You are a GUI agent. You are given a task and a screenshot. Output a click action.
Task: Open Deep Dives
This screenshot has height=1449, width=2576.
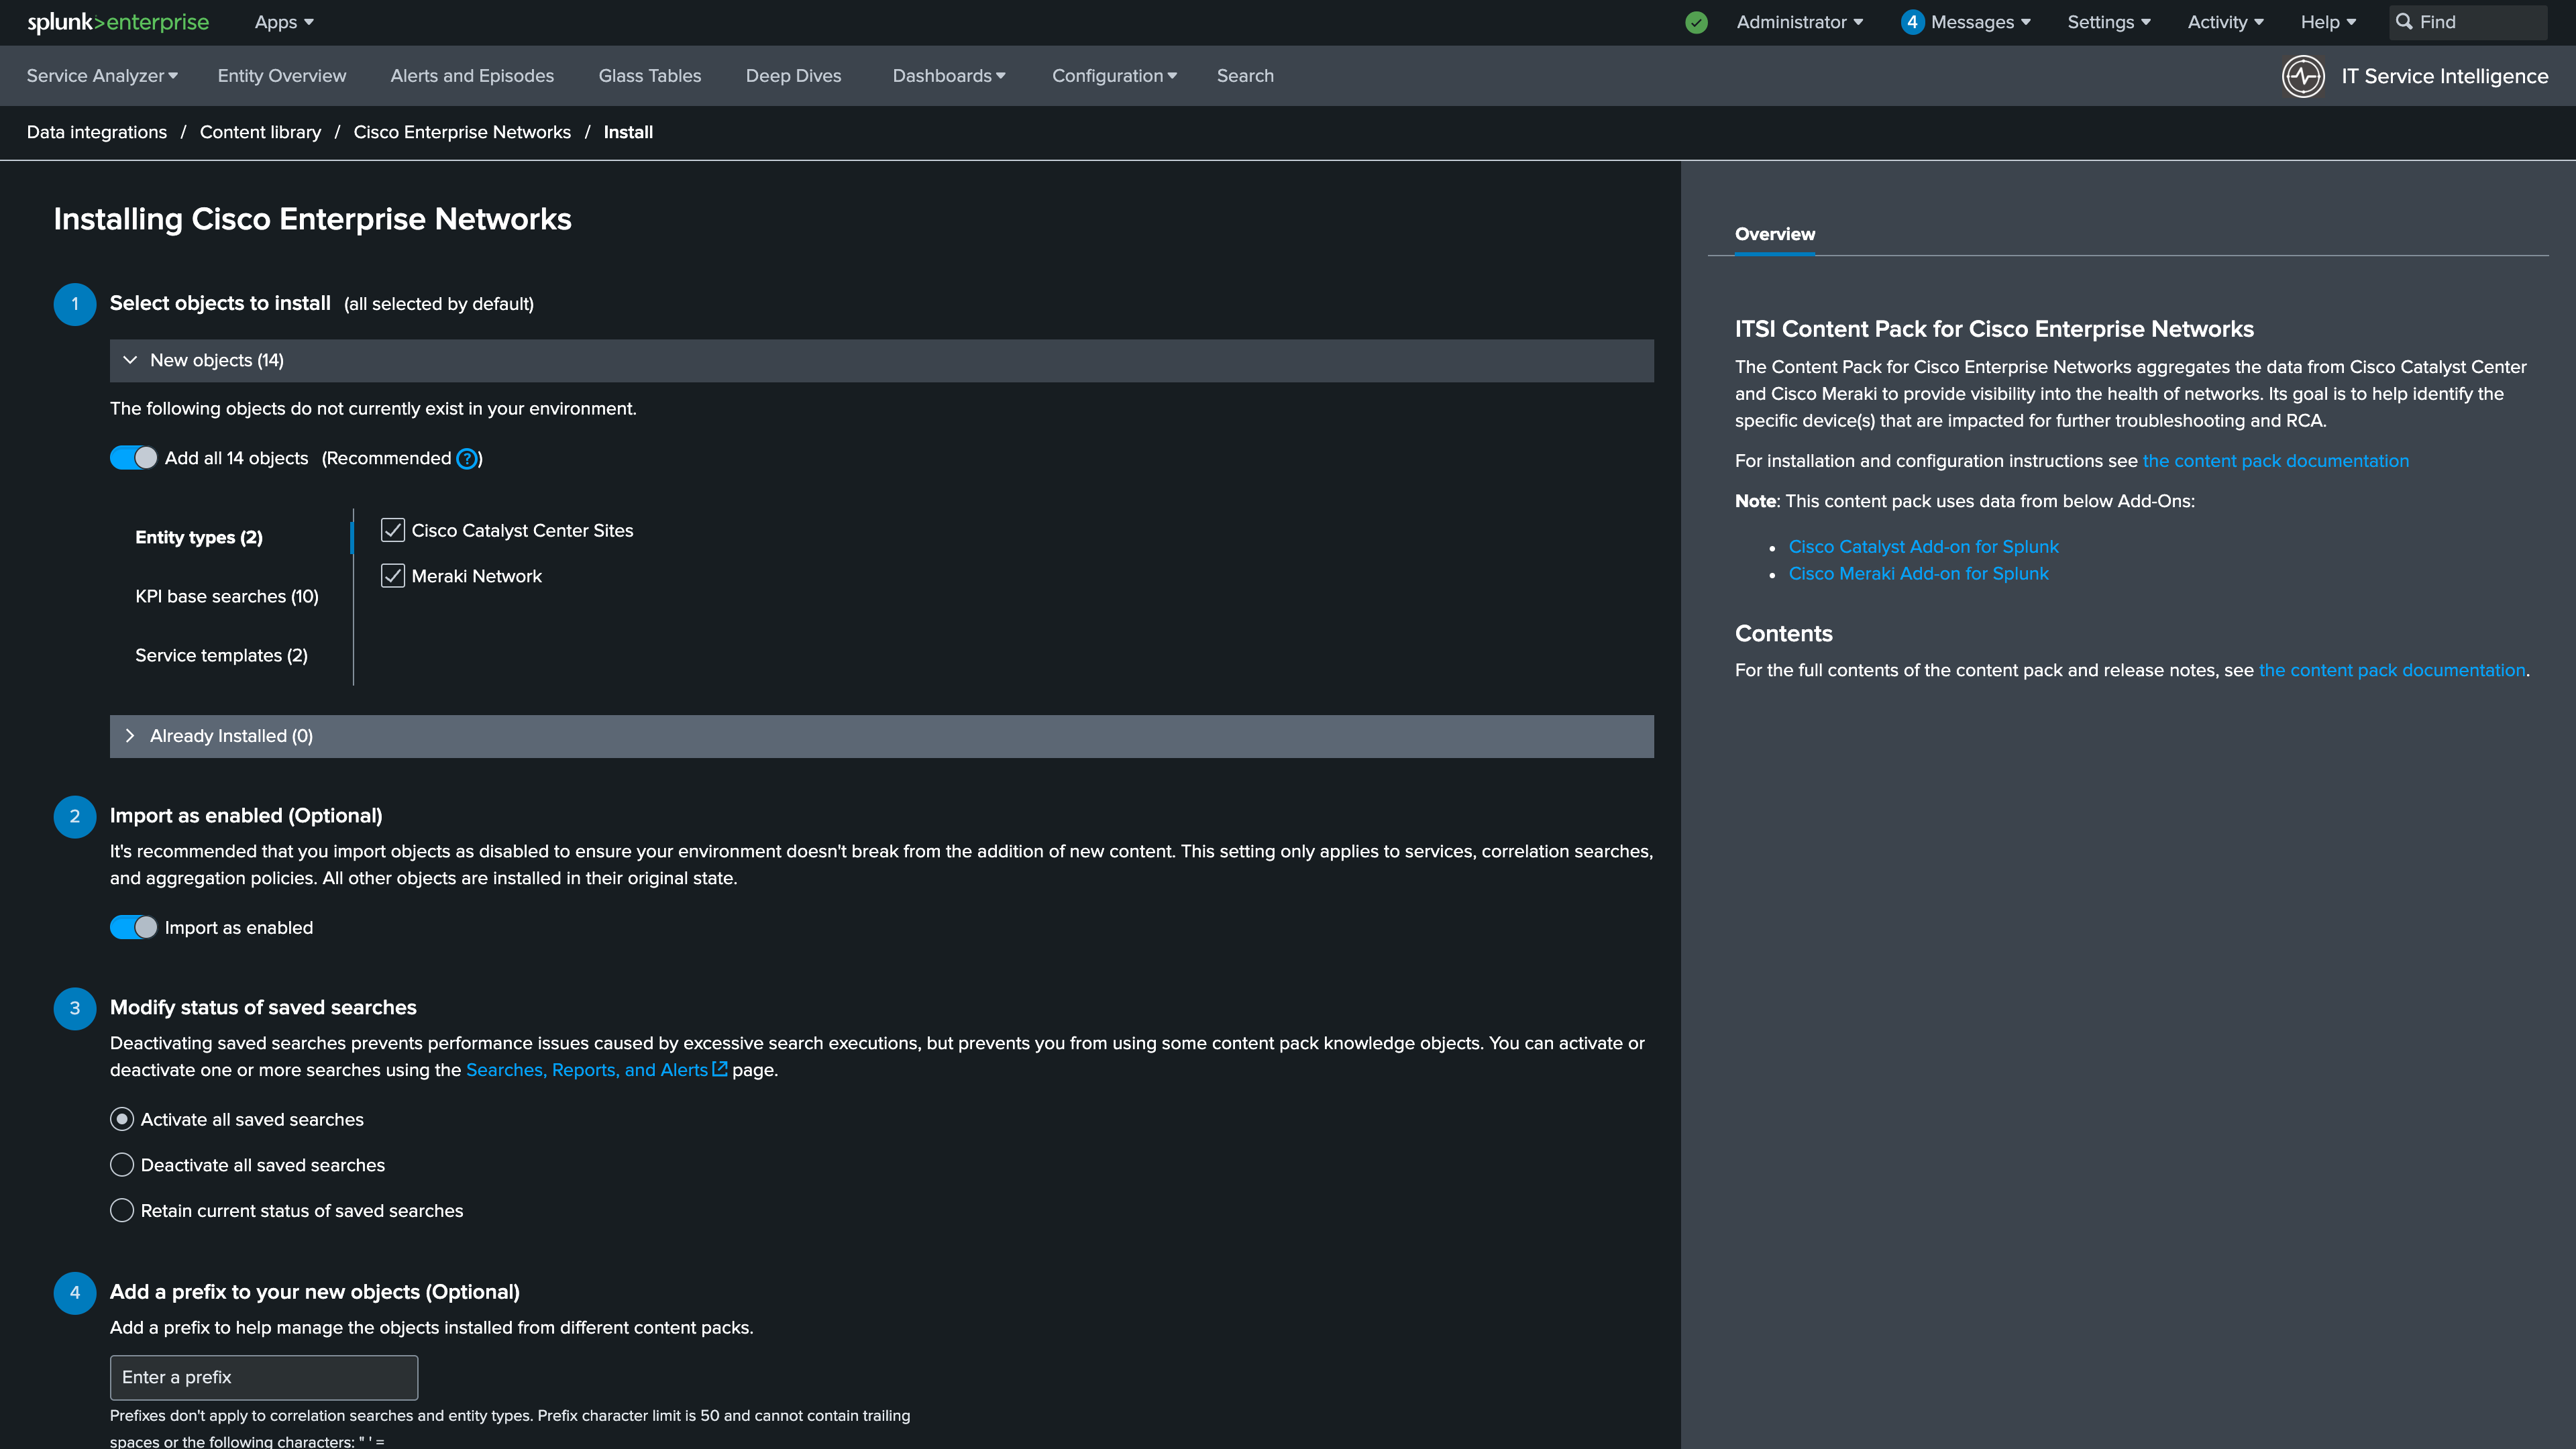794,76
